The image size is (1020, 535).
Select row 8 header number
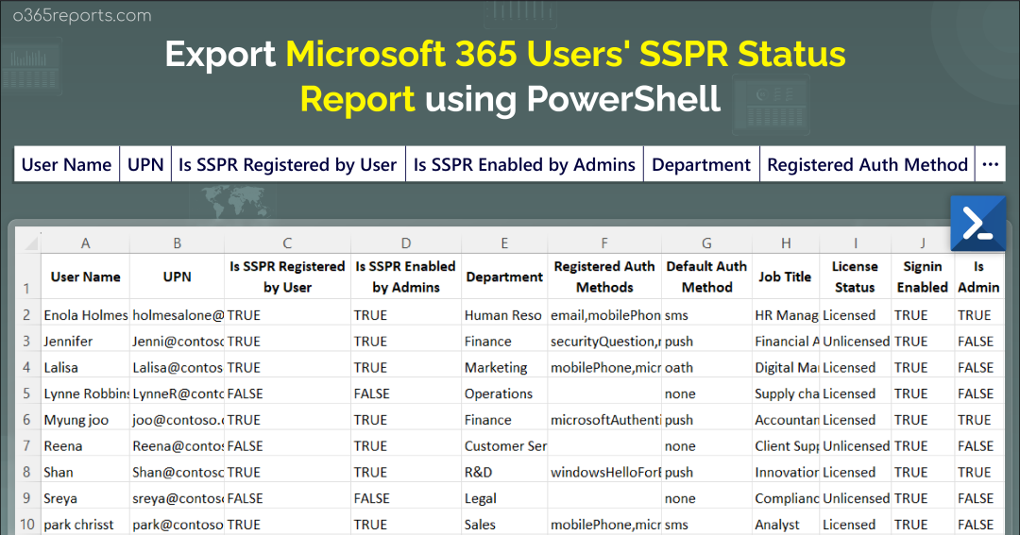tap(26, 472)
